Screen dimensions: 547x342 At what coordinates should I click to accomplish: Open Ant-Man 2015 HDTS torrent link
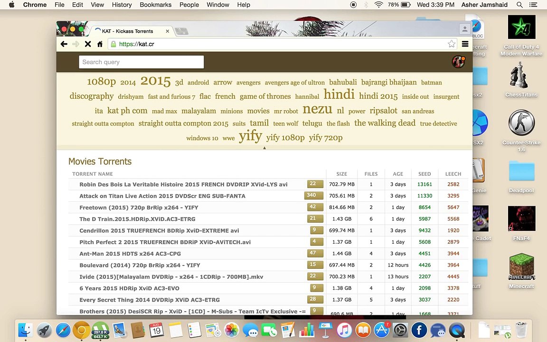pos(130,253)
